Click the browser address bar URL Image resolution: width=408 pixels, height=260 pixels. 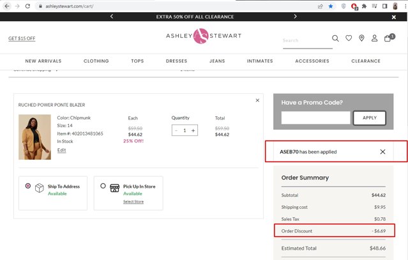click(x=69, y=6)
